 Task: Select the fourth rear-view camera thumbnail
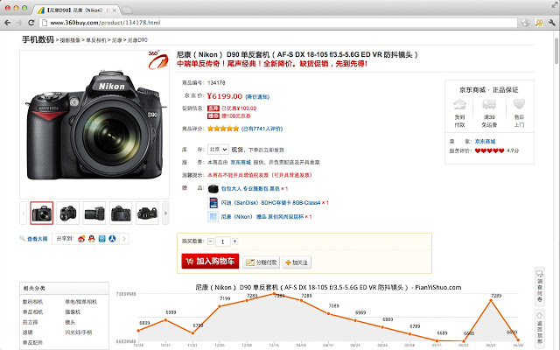pyautogui.click(x=121, y=213)
